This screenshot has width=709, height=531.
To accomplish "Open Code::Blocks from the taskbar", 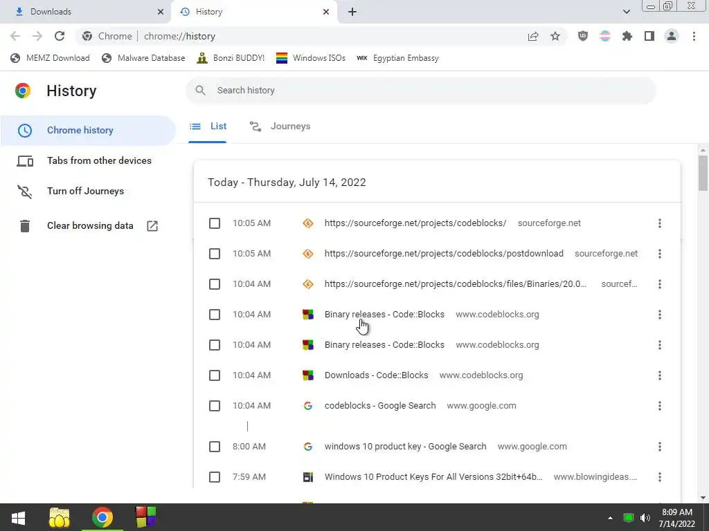I will tap(145, 517).
